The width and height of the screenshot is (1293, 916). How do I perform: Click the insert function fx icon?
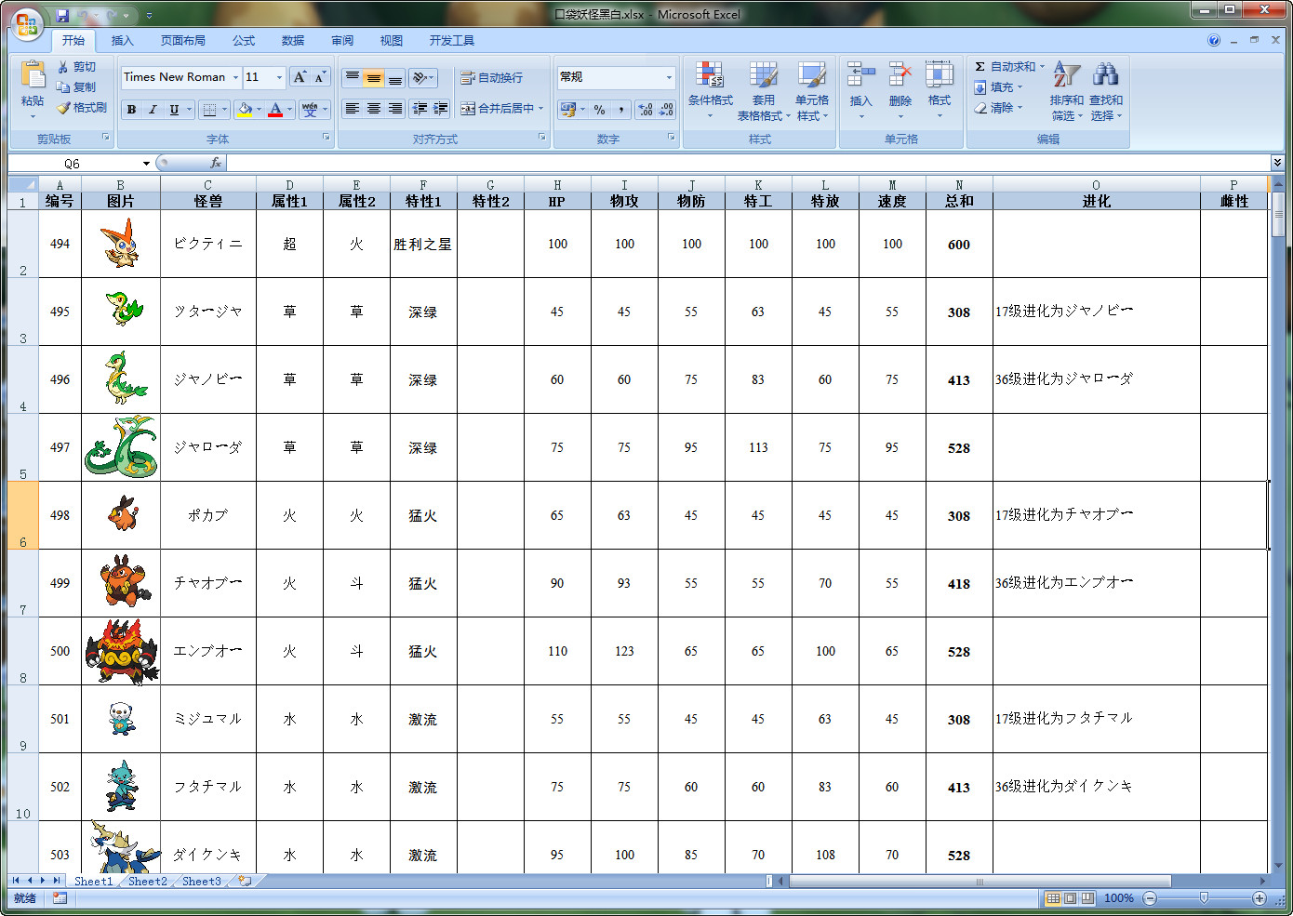[x=216, y=163]
